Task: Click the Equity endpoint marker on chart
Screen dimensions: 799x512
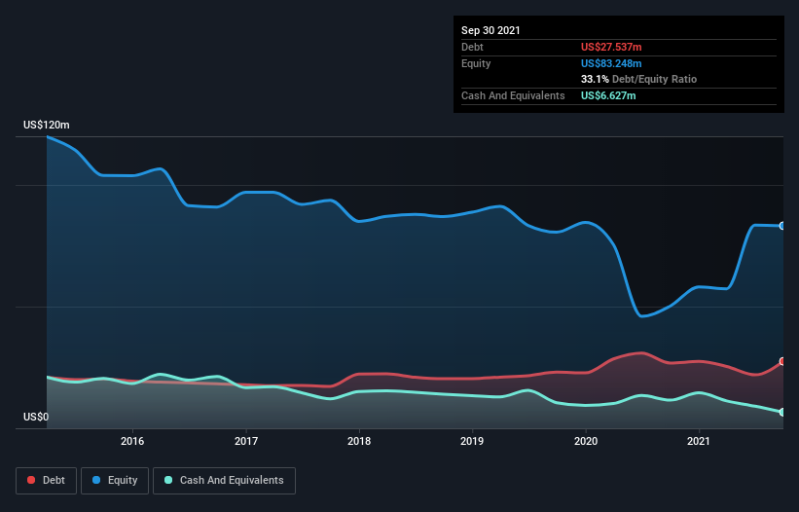Action: click(x=782, y=226)
